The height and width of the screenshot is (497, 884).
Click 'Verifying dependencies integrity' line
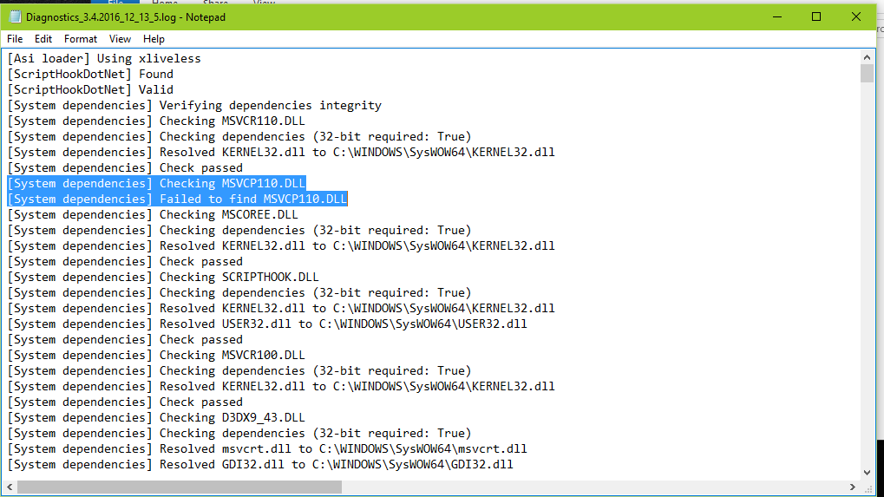click(194, 105)
